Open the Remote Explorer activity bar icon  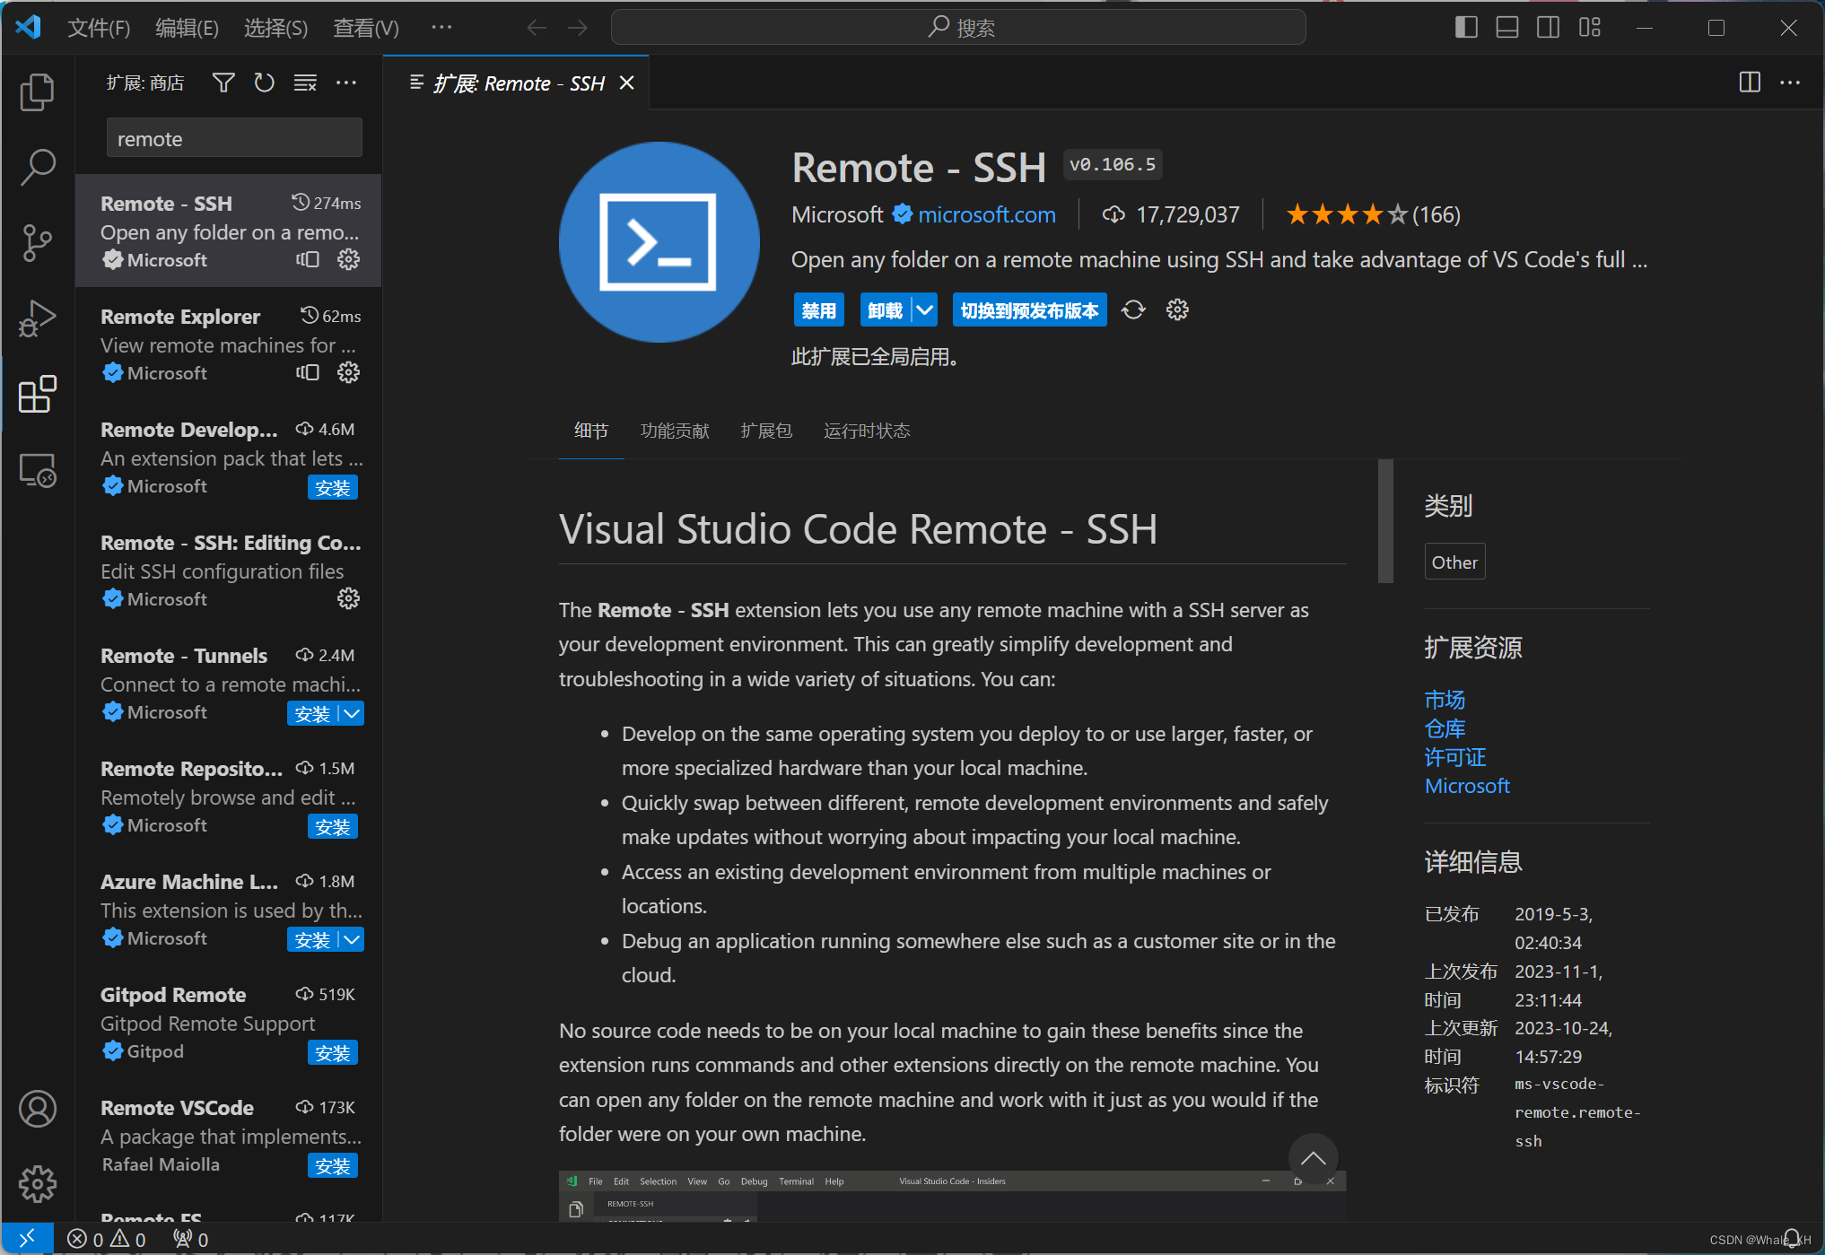37,469
